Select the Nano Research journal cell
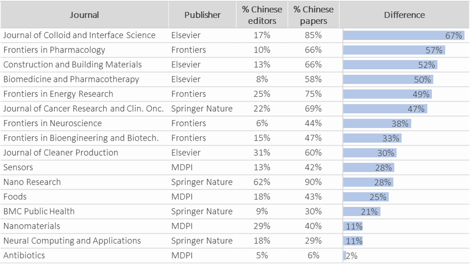This screenshot has width=470, height=267. (x=32, y=182)
